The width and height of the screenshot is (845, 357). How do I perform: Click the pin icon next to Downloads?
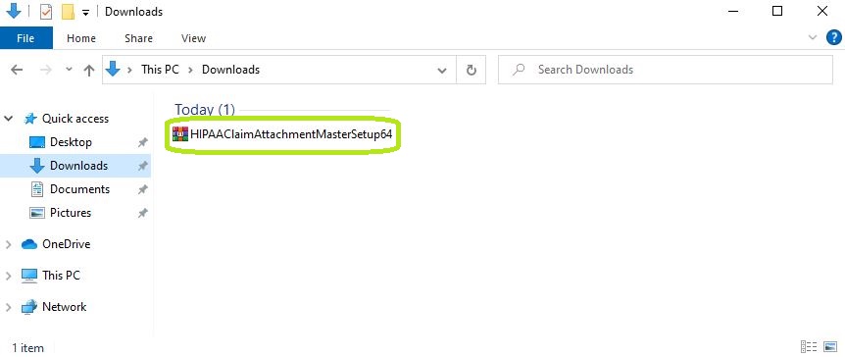pos(142,166)
